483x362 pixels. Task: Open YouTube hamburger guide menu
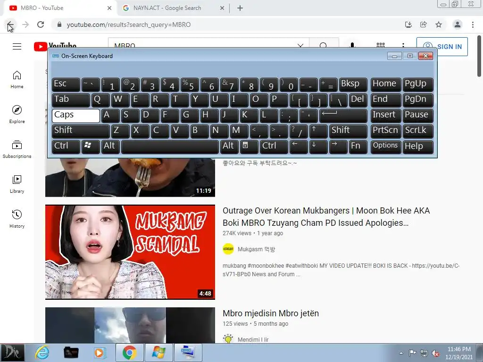tap(17, 47)
